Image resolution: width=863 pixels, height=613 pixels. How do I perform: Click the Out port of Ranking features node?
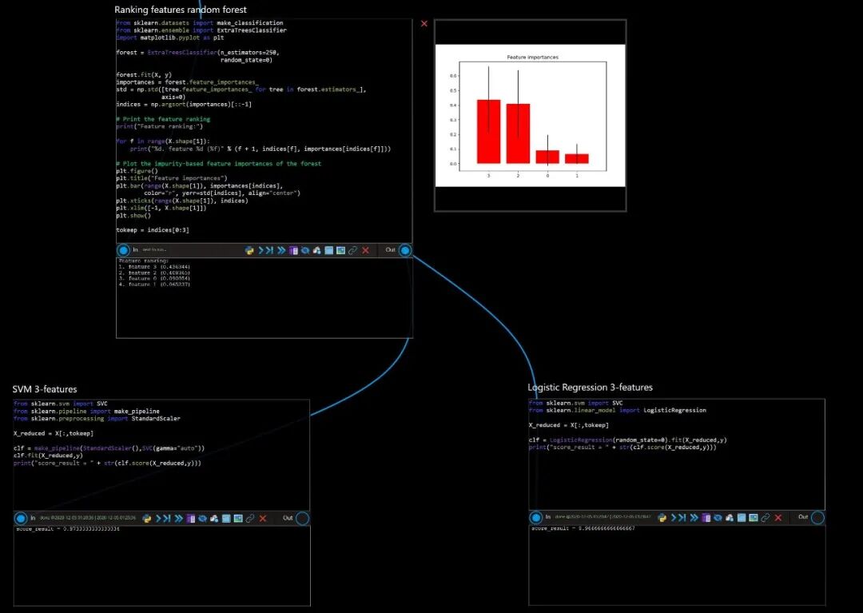click(x=405, y=250)
